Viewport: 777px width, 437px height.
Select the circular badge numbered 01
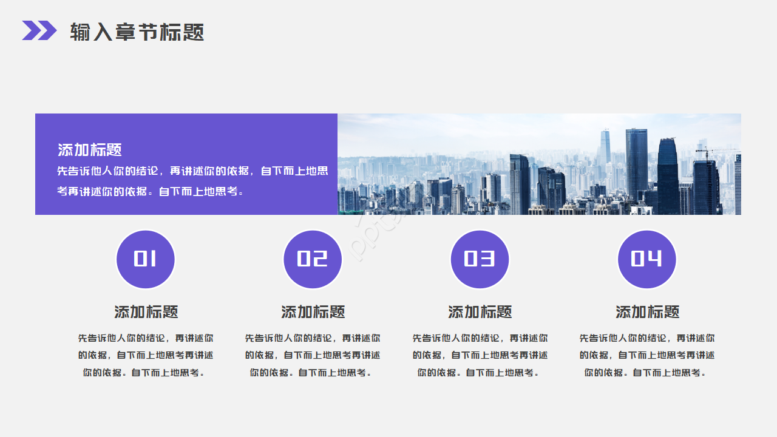(x=146, y=259)
